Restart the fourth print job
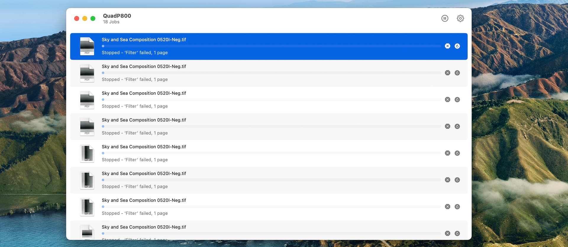This screenshot has height=247, width=568. click(457, 126)
